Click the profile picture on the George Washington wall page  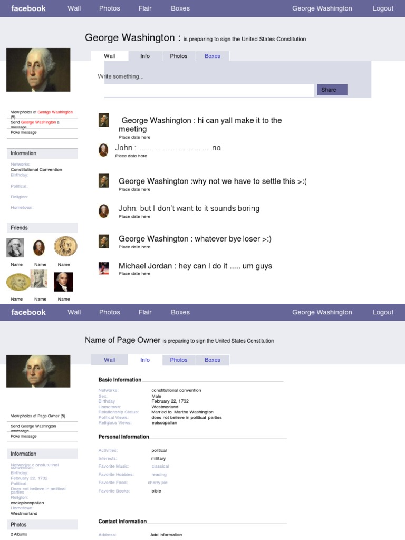[x=38, y=70]
